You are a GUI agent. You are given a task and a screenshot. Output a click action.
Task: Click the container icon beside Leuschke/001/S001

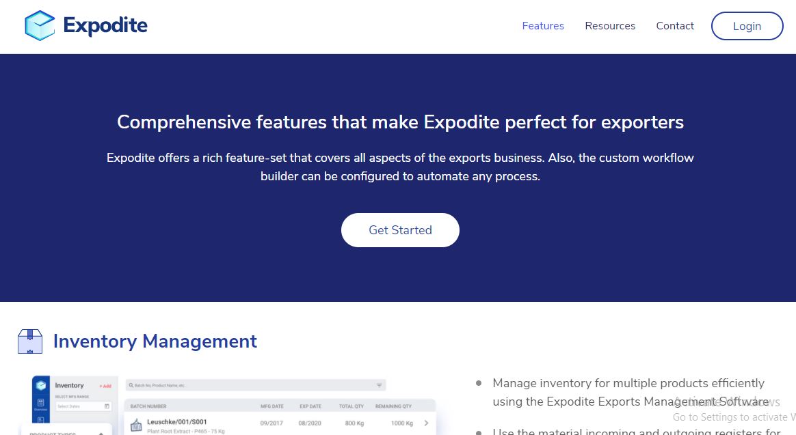tap(136, 424)
